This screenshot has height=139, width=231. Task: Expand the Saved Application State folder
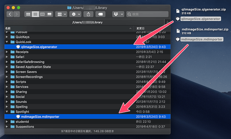(x=7, y=67)
